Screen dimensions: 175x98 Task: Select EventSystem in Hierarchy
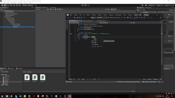click(10, 15)
